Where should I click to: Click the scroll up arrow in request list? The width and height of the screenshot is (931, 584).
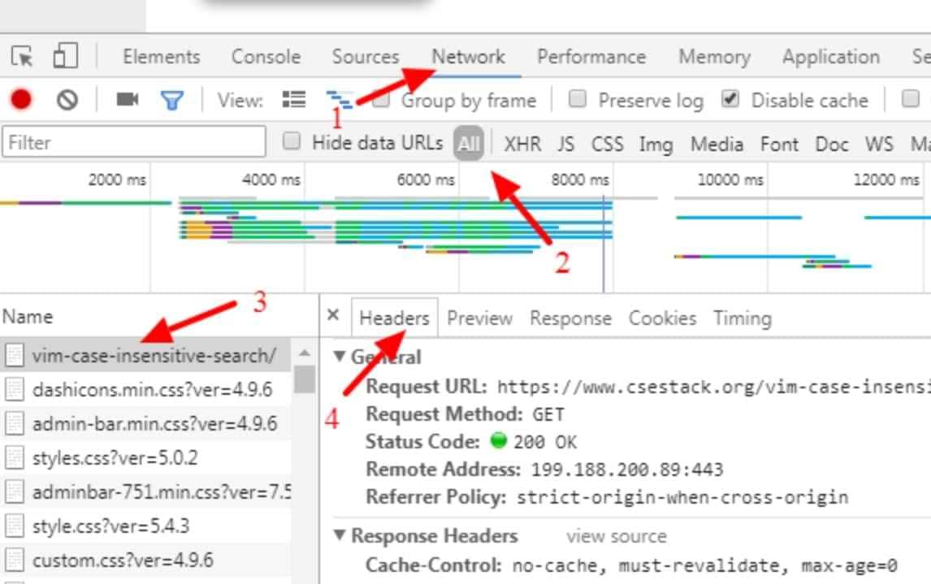pos(305,353)
